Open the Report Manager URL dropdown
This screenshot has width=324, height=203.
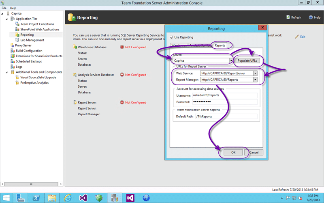coord(255,80)
